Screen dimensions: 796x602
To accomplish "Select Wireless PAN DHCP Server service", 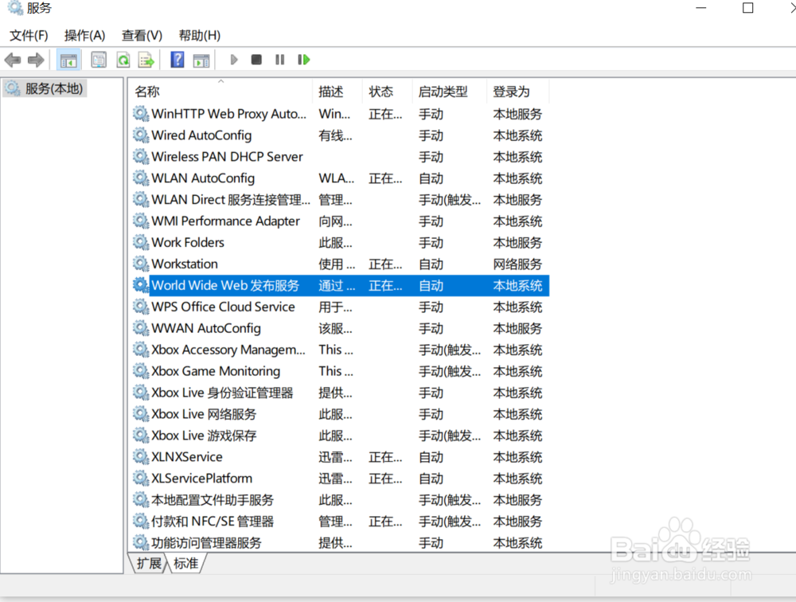I will (x=341, y=156).
